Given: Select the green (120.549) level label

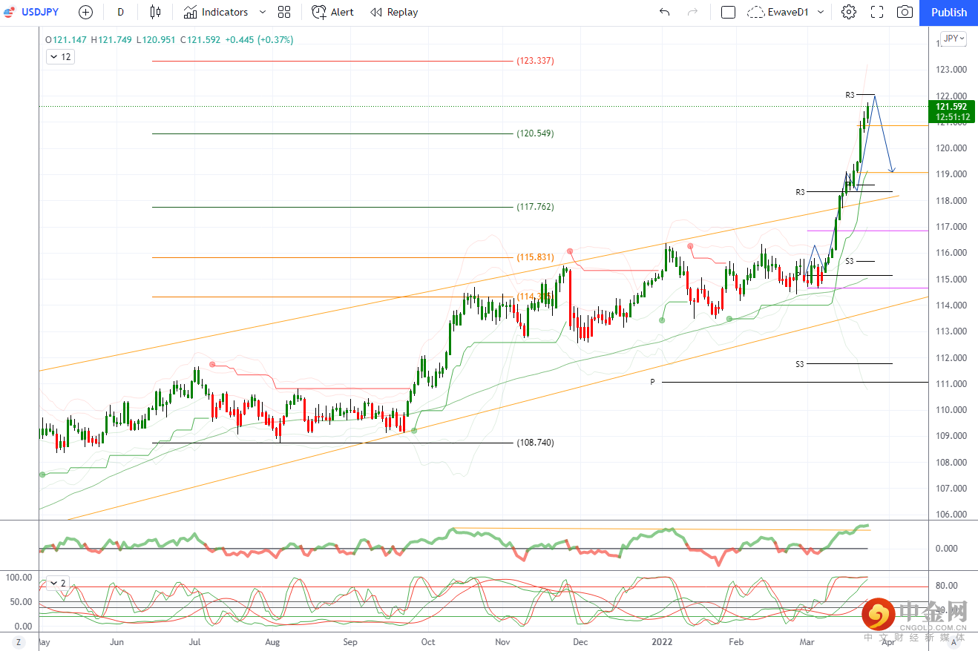Looking at the screenshot, I should coord(535,133).
